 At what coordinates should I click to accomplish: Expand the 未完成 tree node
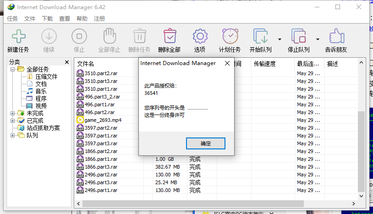(13, 114)
